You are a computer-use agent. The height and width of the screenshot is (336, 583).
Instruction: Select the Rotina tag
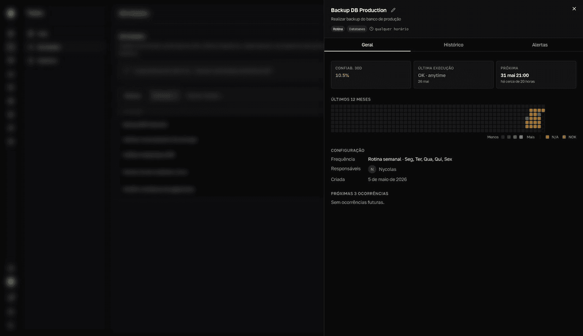(338, 29)
